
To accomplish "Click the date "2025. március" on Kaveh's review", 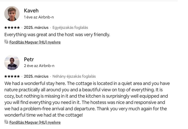I will click(x=36, y=28).
